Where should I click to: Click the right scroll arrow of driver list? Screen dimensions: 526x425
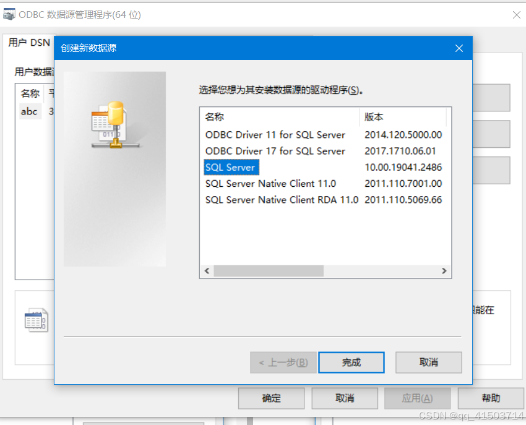[444, 271]
